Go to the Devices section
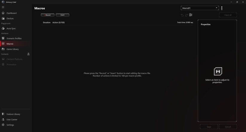This screenshot has height=132, width=246. (x=10, y=19)
